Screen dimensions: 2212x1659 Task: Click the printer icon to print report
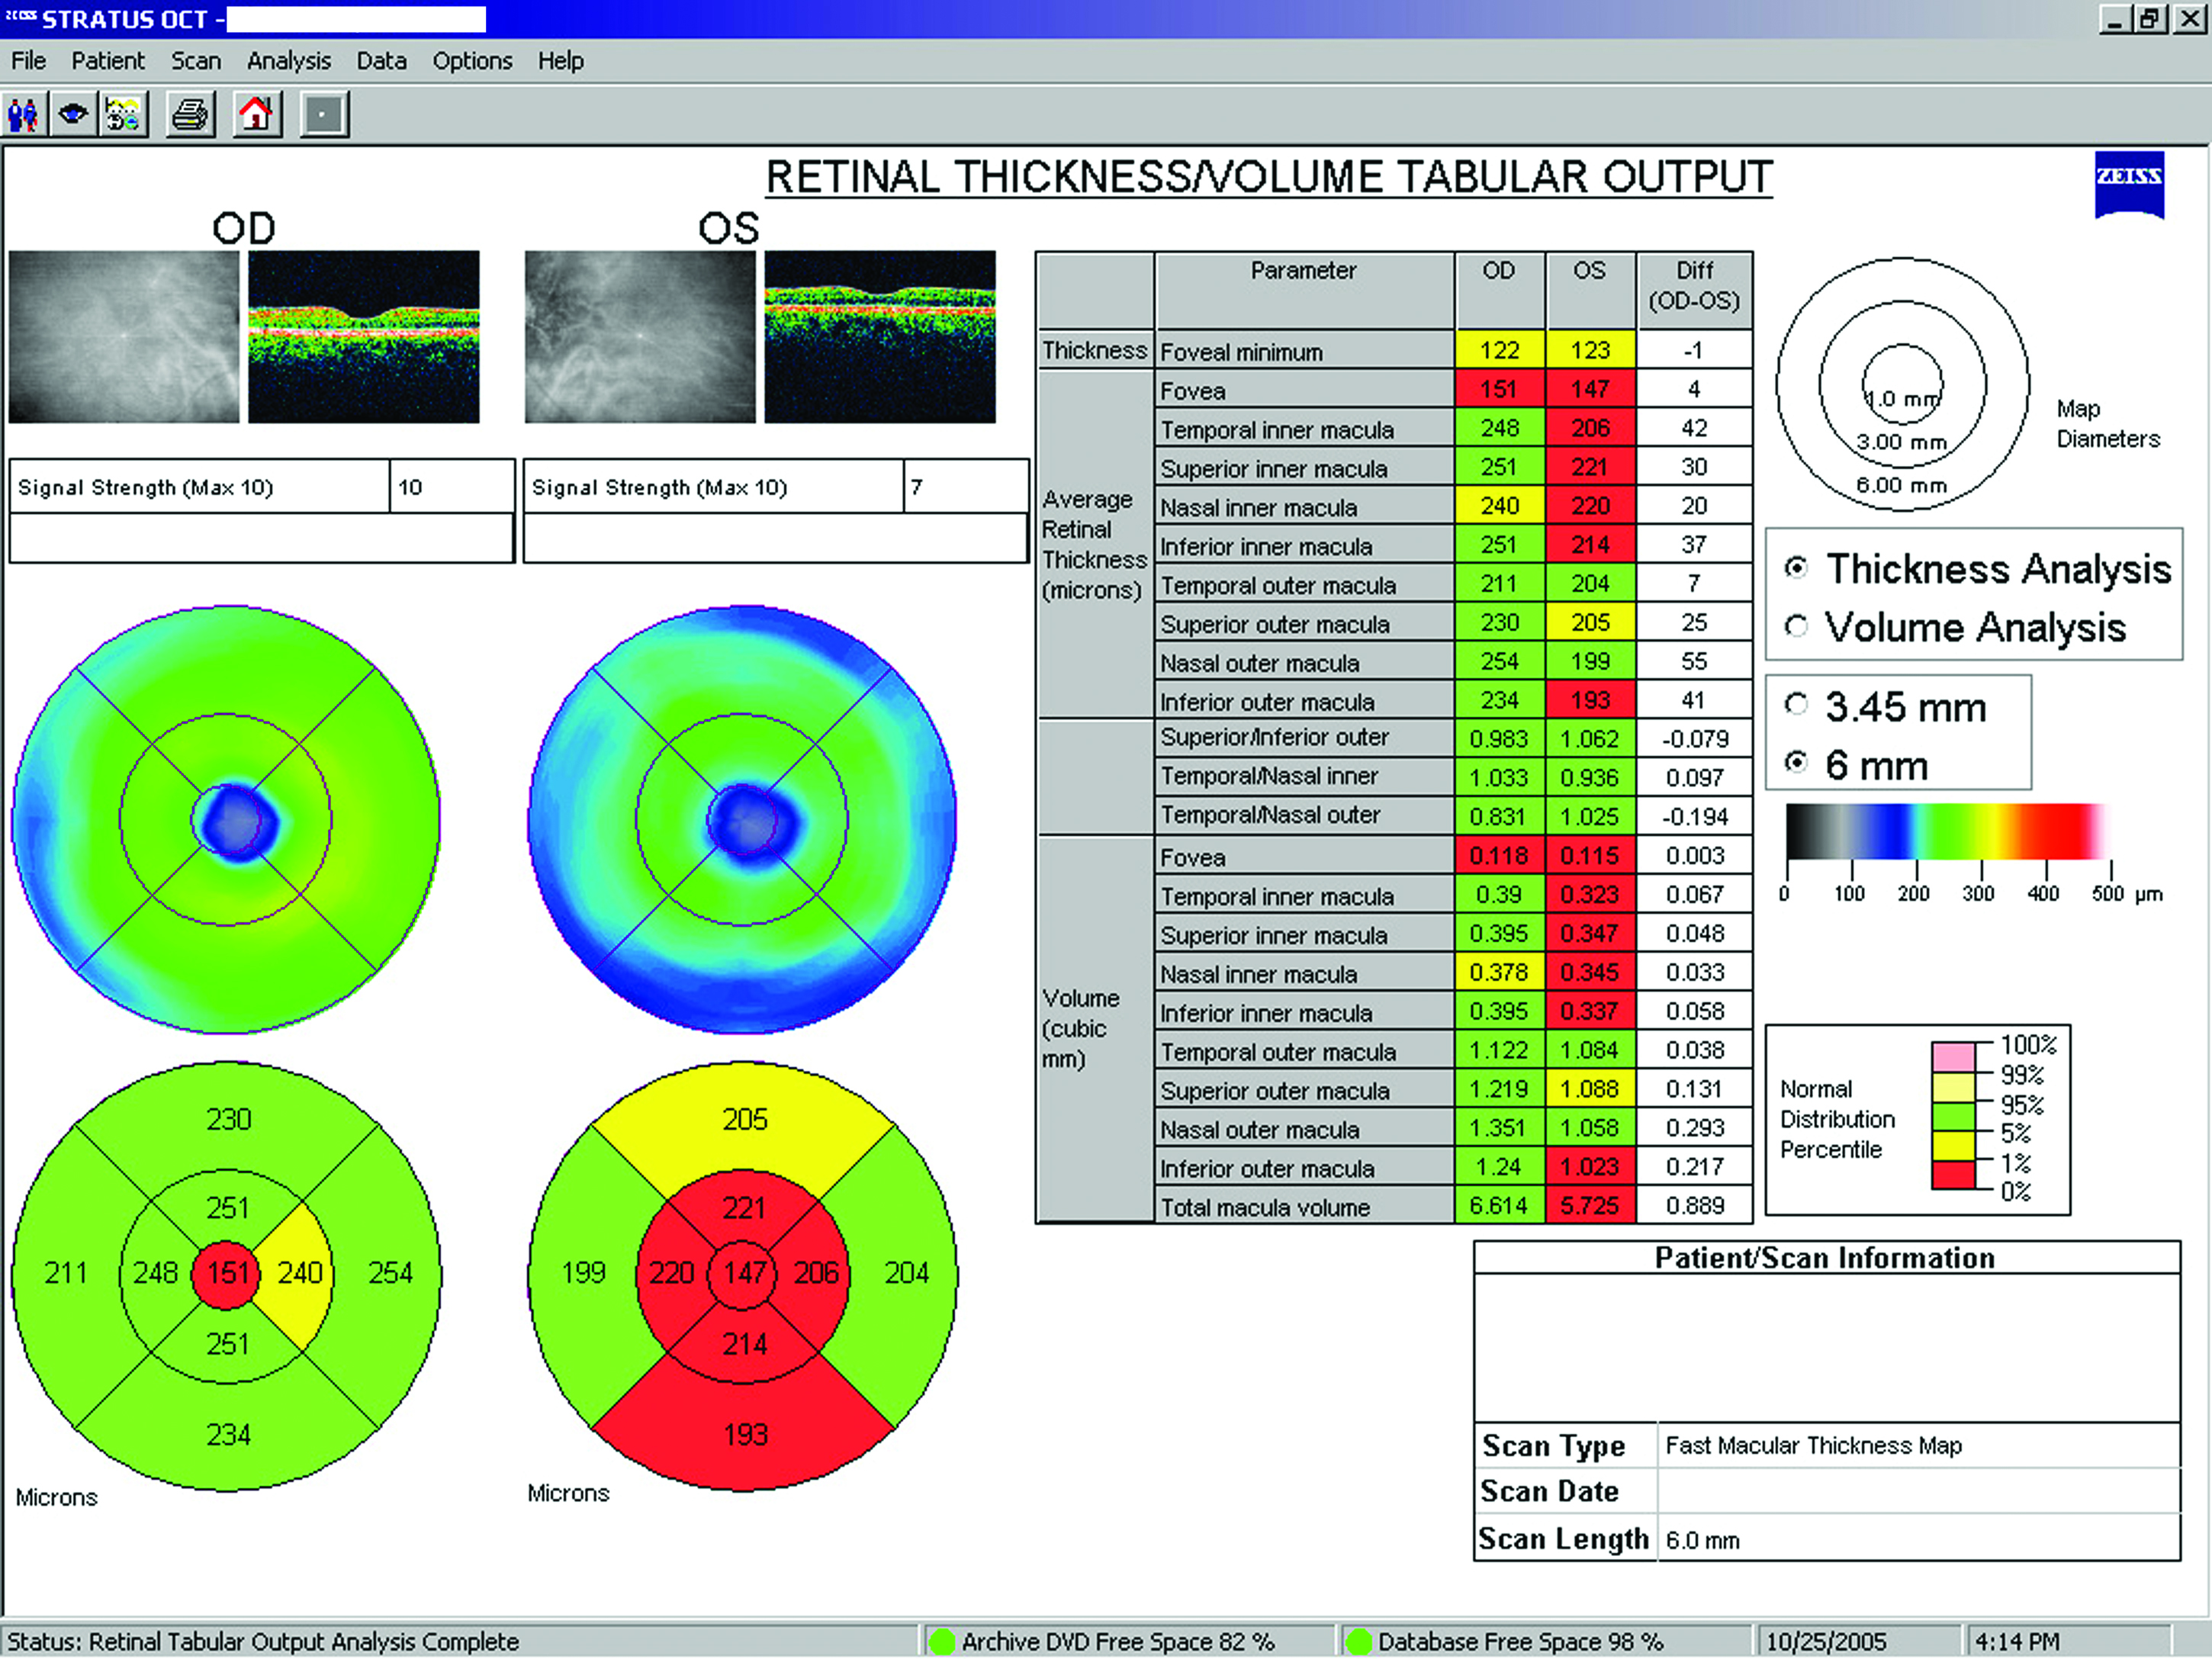[190, 115]
